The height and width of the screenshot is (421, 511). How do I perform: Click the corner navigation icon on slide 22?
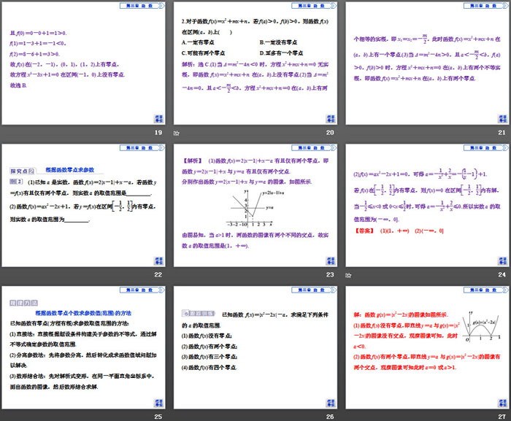point(158,260)
